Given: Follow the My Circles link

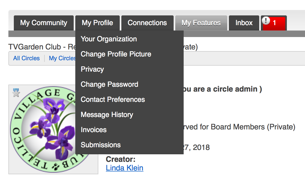Looking at the screenshot, I should click(x=62, y=58).
